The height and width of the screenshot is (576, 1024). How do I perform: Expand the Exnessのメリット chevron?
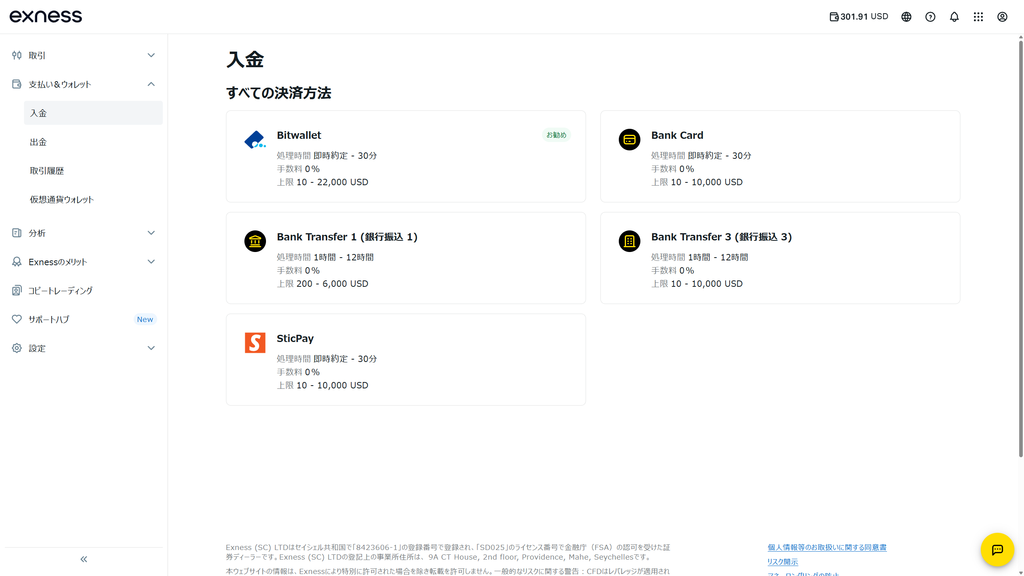click(151, 262)
